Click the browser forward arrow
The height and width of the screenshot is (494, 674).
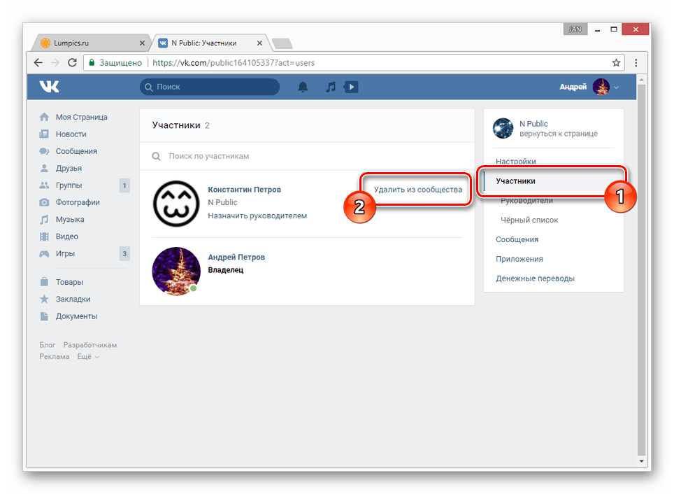pyautogui.click(x=55, y=63)
